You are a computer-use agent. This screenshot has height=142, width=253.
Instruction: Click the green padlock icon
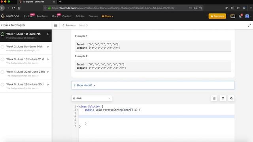(x=49, y=8)
